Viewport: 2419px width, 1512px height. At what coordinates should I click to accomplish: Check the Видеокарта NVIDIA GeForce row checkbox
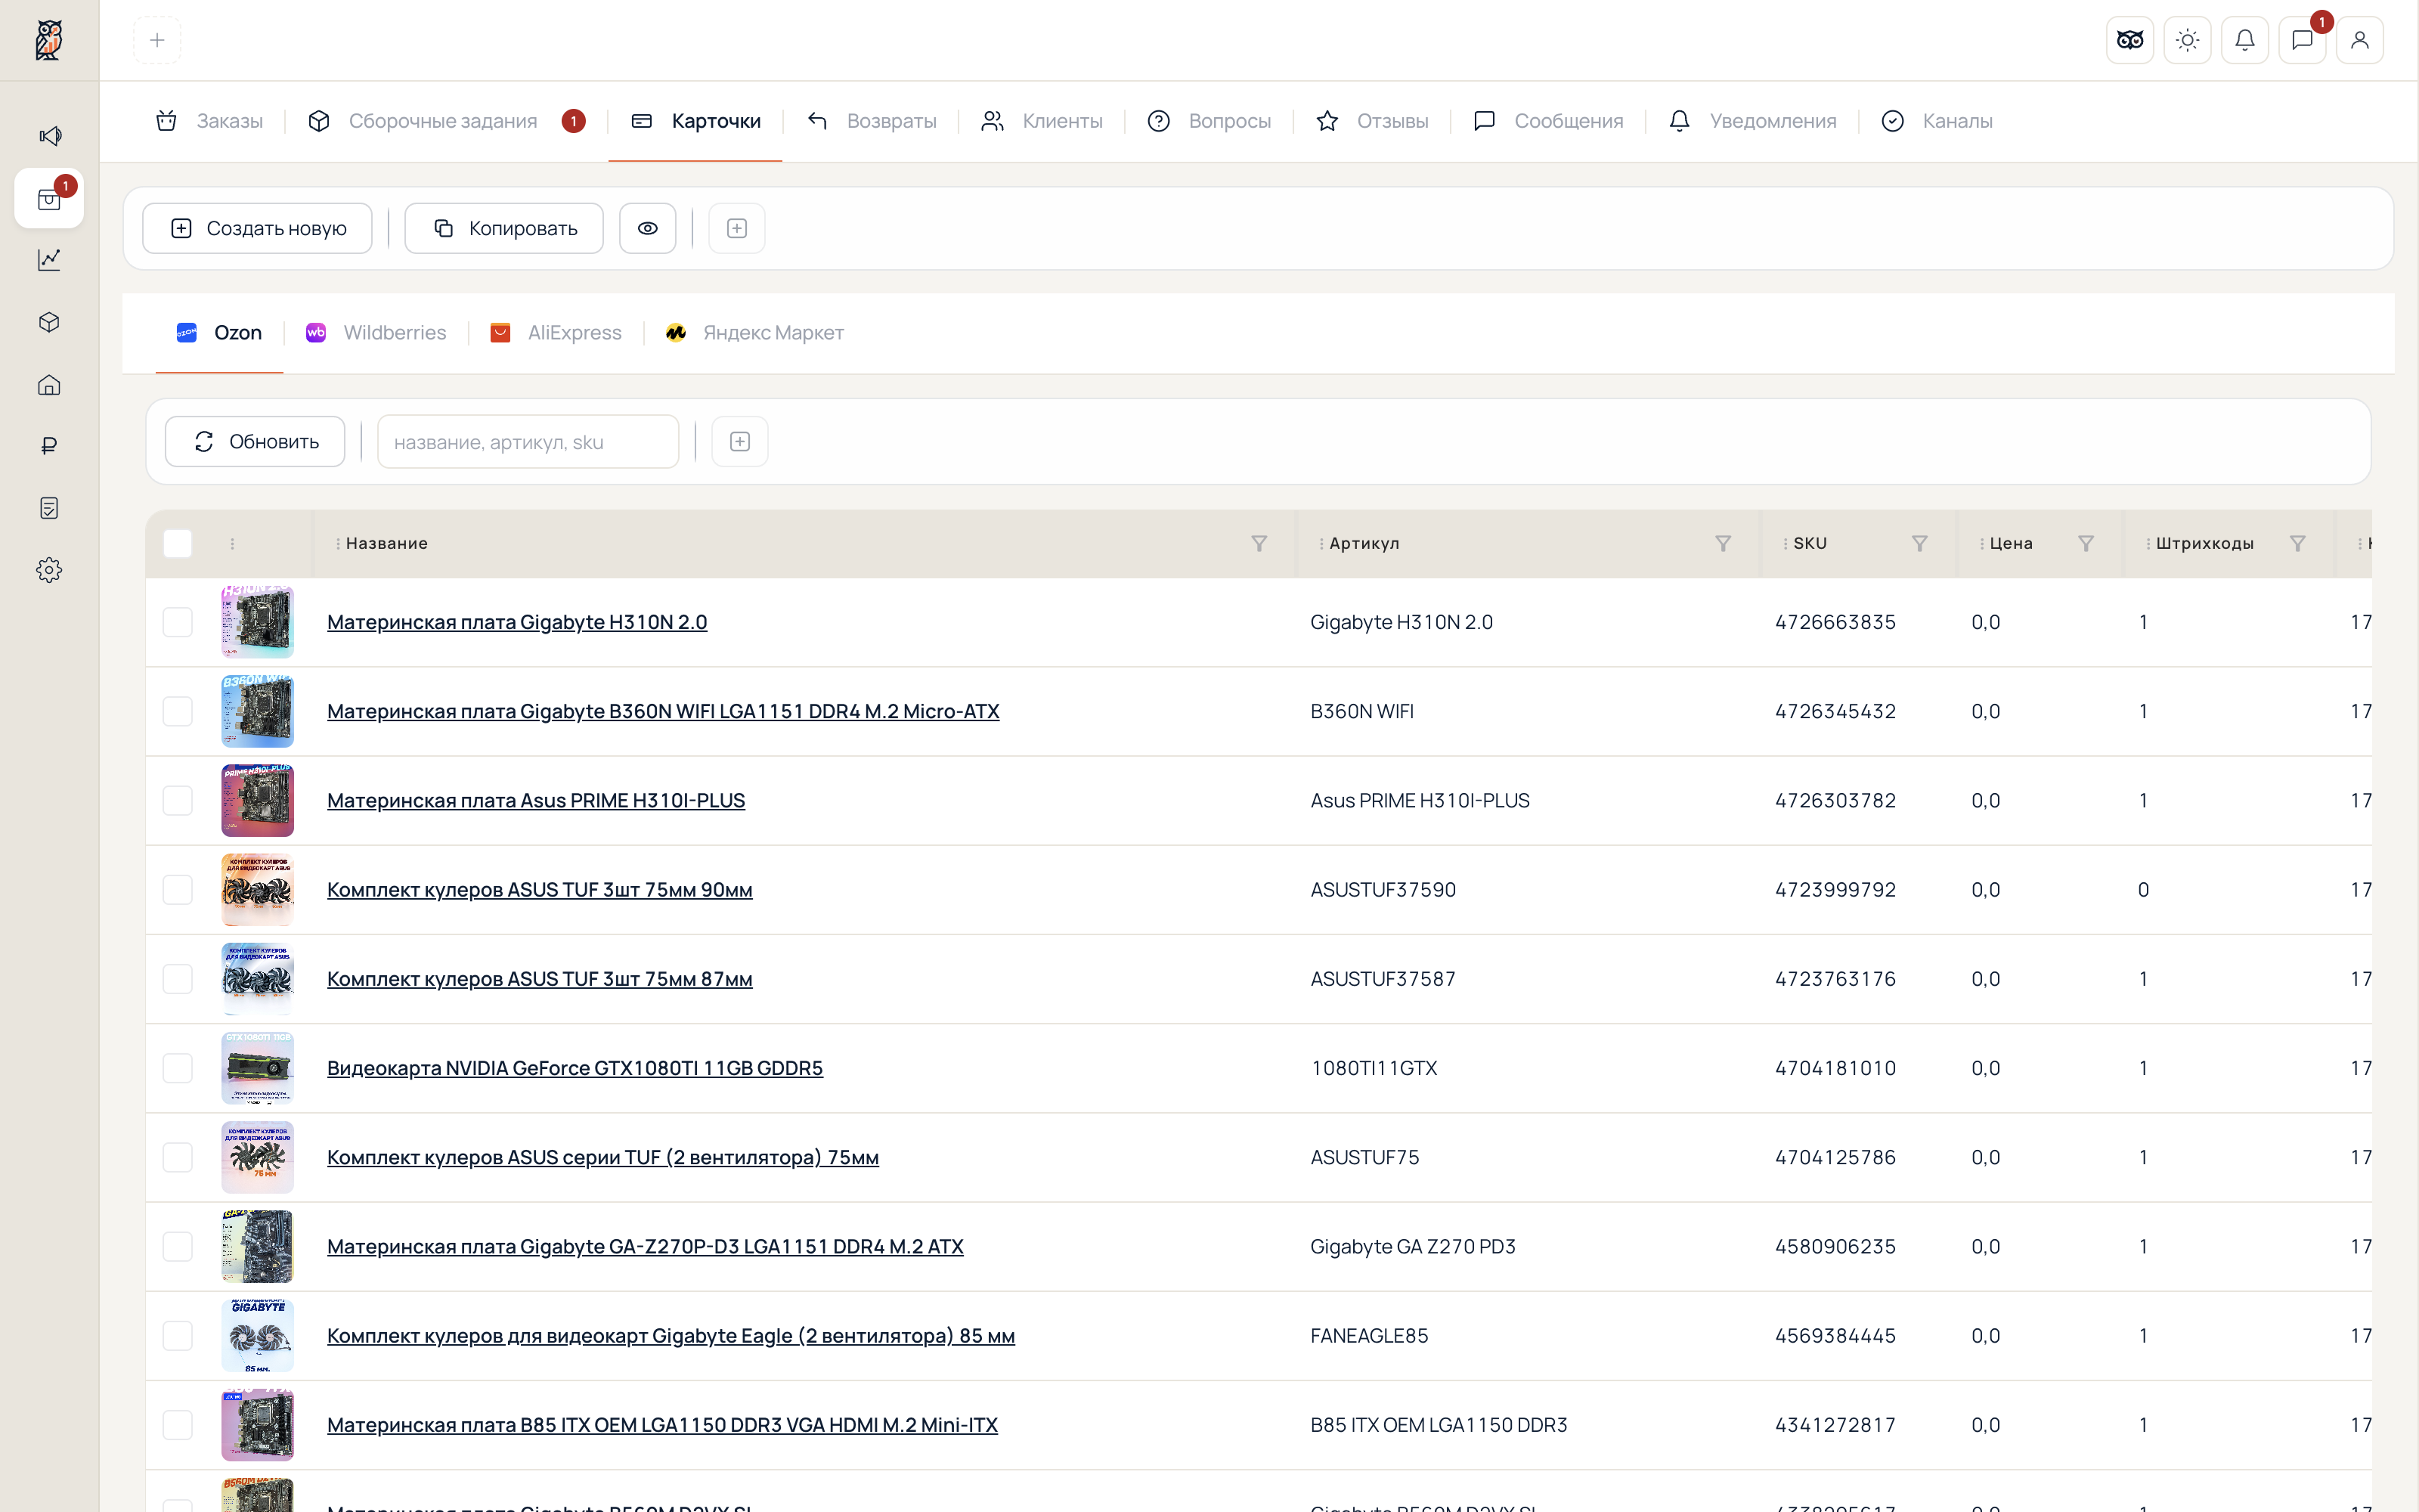coord(178,1068)
